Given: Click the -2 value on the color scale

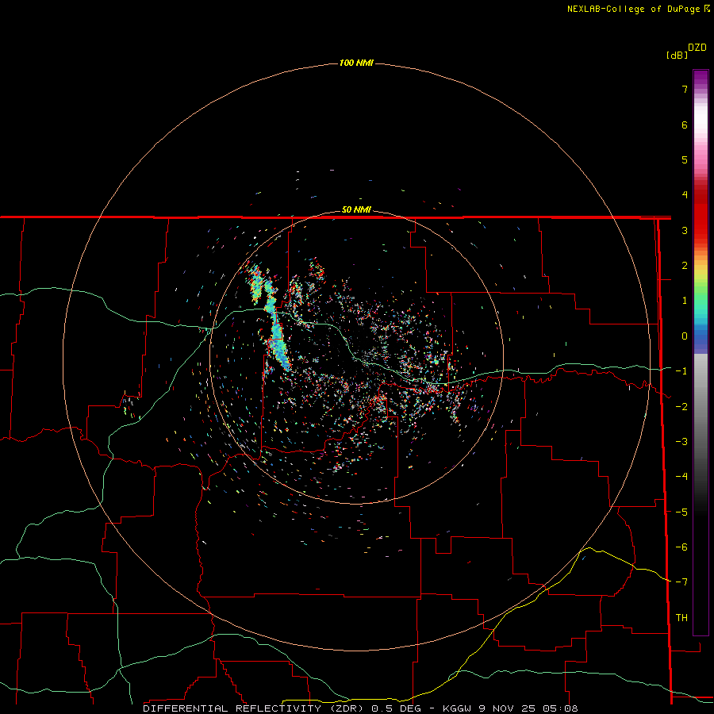Looking at the screenshot, I should [x=681, y=407].
